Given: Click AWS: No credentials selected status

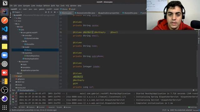Looking at the screenshot, I should point(181,110).
